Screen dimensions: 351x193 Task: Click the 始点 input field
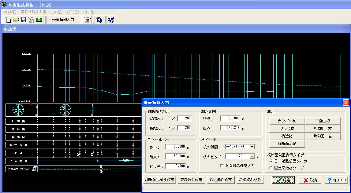point(230,118)
